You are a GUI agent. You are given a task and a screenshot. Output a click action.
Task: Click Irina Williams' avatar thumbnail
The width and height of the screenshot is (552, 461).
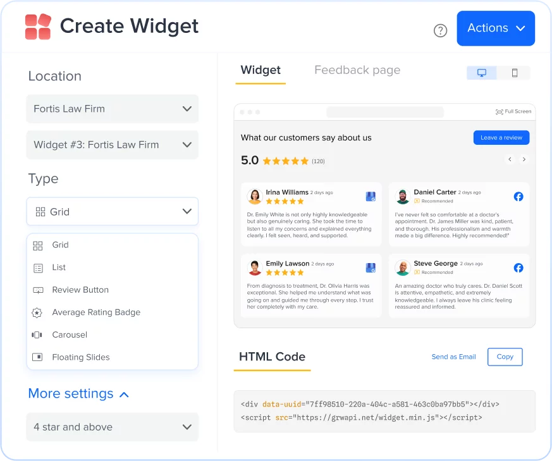point(255,197)
